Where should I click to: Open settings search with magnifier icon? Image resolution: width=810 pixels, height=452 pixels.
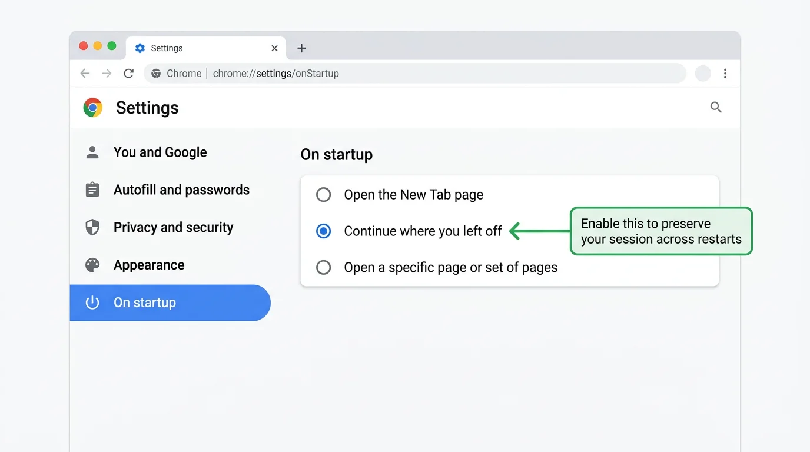point(716,107)
